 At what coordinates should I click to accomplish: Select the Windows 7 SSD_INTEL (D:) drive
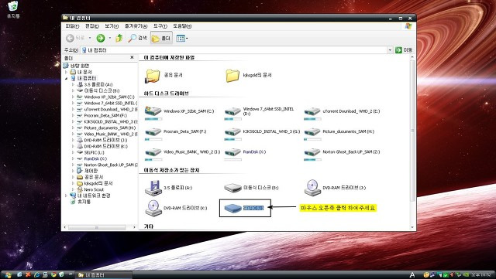232,111
